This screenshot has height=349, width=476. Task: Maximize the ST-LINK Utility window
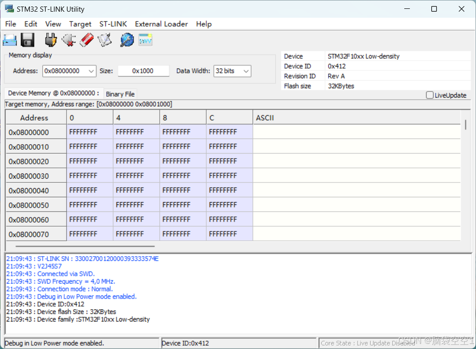pyautogui.click(x=434, y=9)
